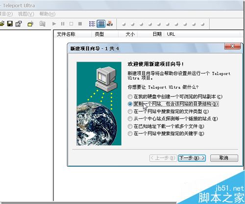The height and width of the screenshot is (204, 245).
Task: Click the hollow square stop button
Action: (72, 24)
